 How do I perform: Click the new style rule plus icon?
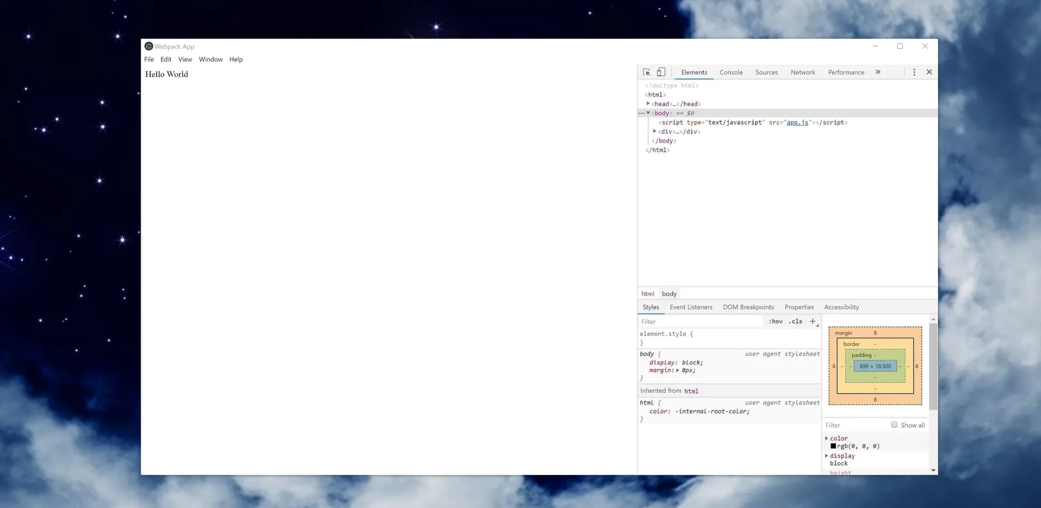(813, 321)
